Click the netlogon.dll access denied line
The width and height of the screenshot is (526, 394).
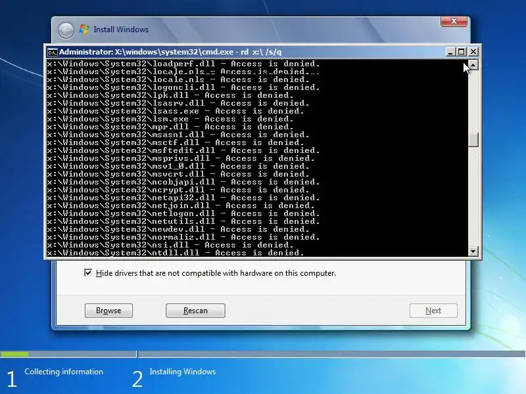pos(183,213)
